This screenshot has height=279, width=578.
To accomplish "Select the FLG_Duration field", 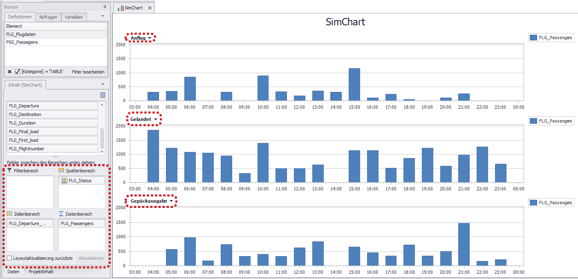I will pyautogui.click(x=53, y=123).
